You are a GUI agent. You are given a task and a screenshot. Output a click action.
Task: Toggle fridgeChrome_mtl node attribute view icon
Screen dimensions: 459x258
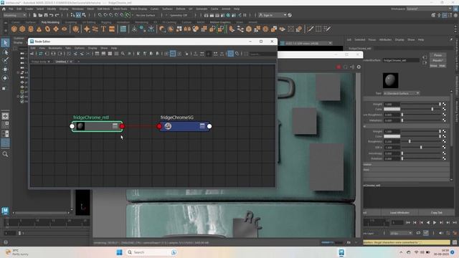pos(115,126)
